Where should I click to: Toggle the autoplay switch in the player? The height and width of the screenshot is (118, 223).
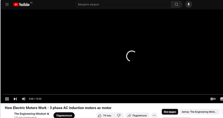click(x=213, y=99)
